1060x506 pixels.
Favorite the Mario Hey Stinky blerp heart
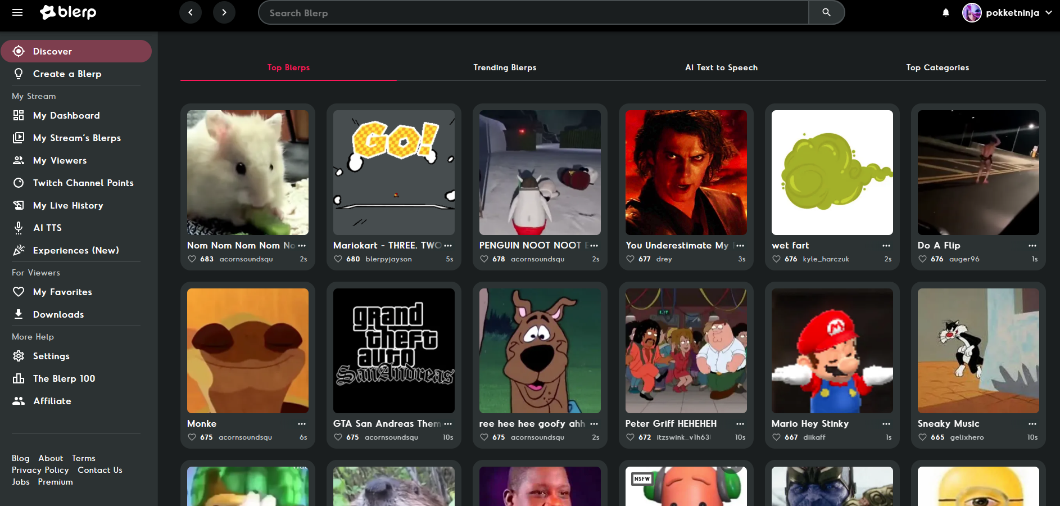(777, 437)
